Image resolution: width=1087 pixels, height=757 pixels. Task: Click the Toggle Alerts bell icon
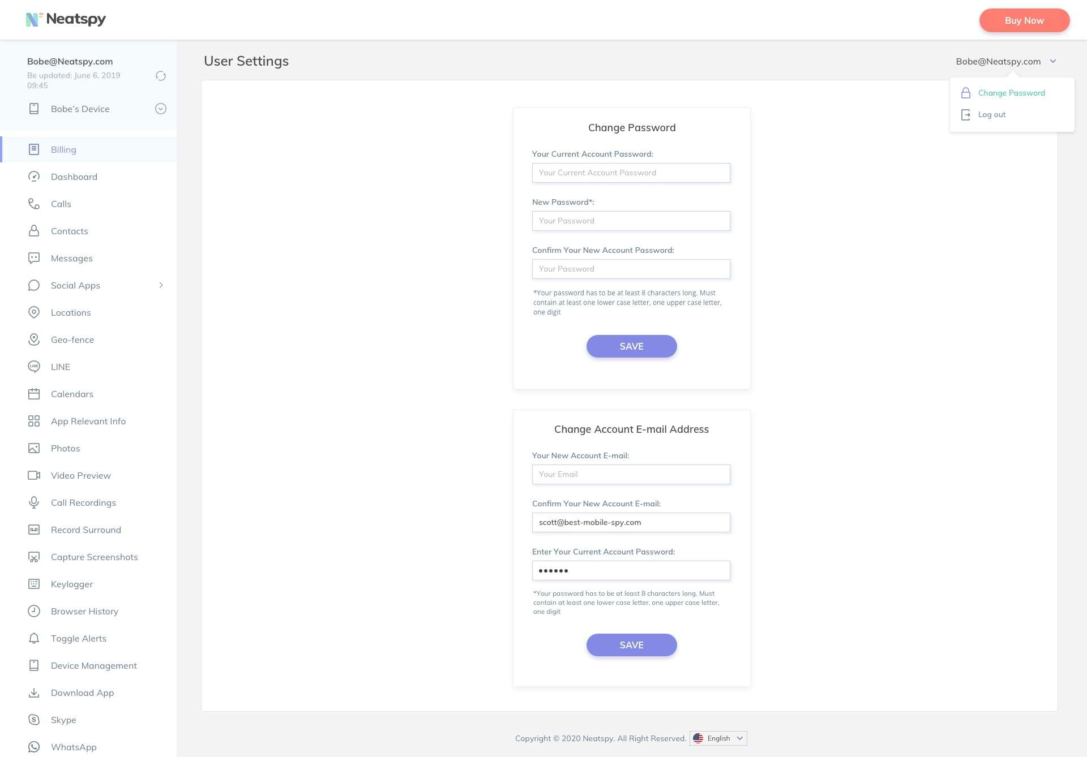pos(34,638)
